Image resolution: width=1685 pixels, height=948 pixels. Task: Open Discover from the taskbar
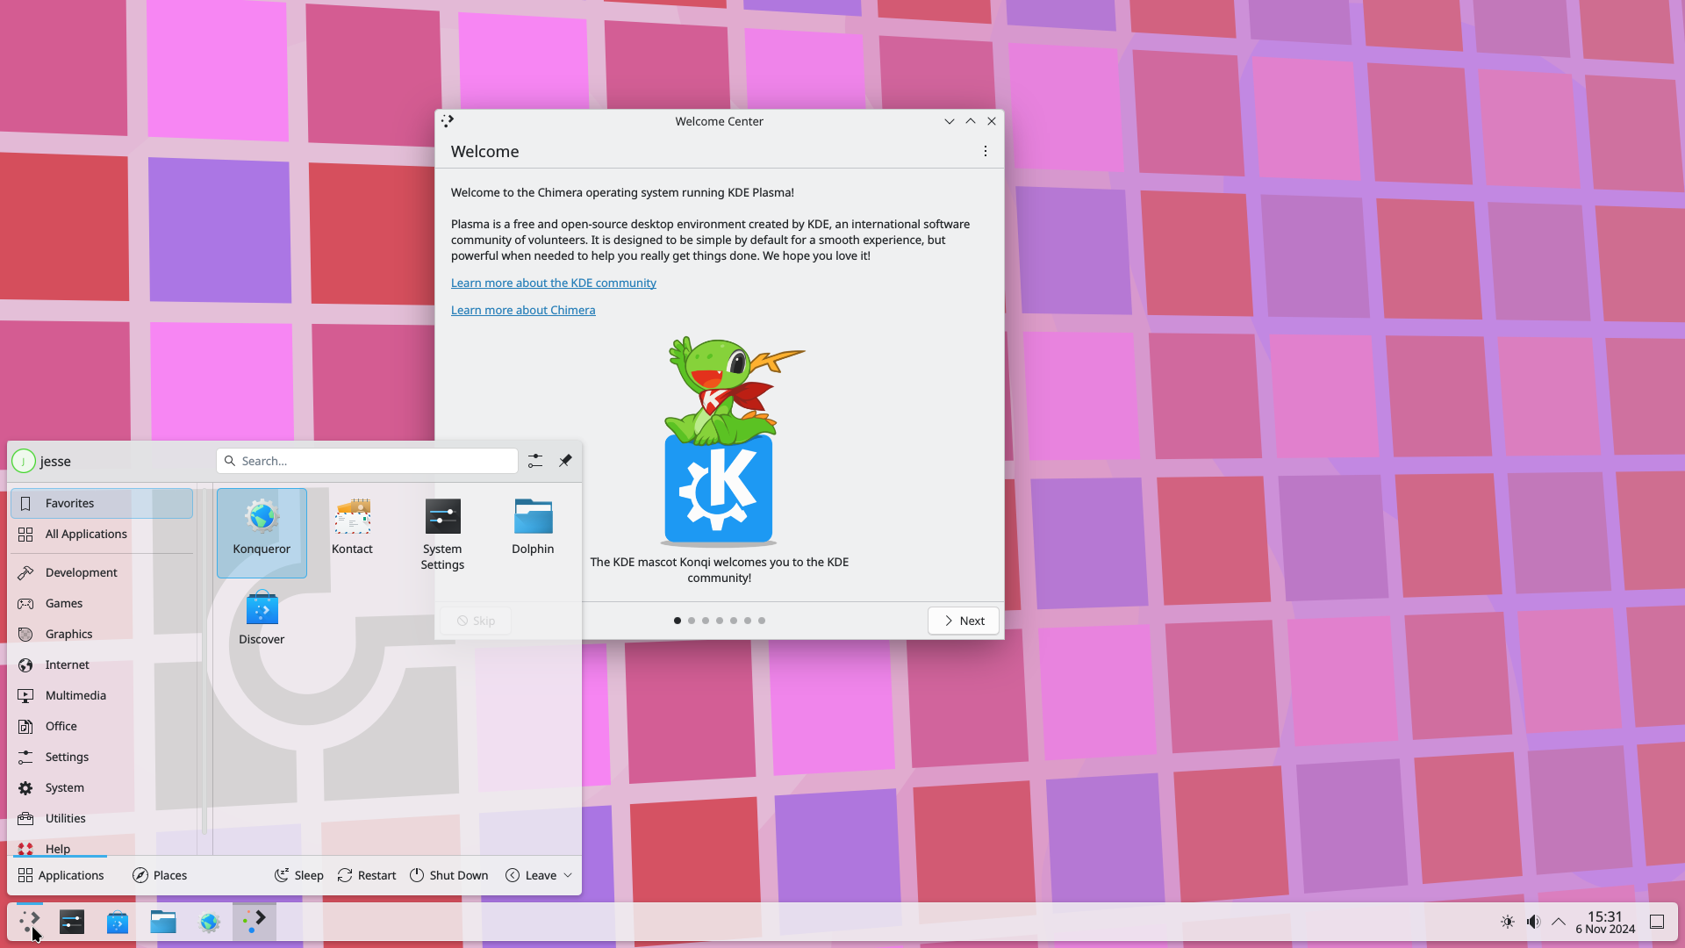click(118, 922)
